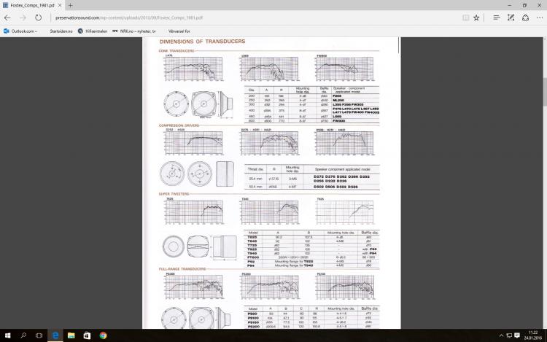Click the FS200 row in full-range table

tap(311, 326)
